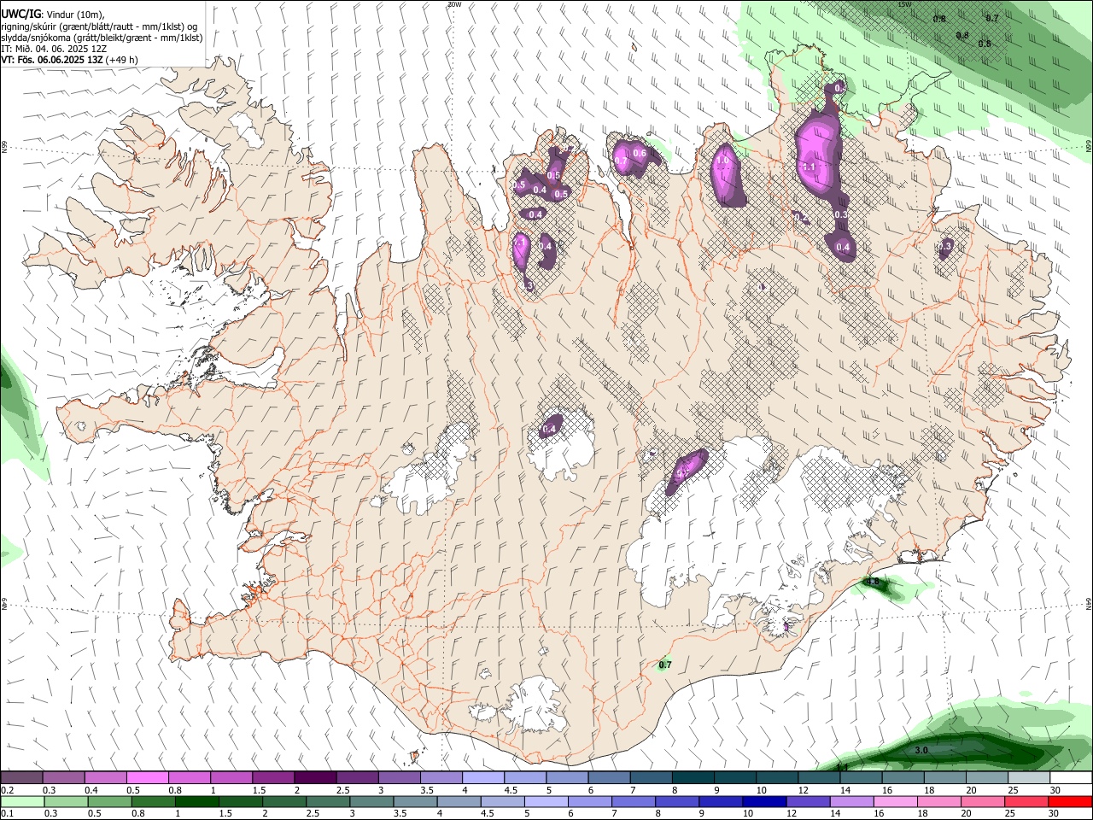The image size is (1093, 820).
Task: Click the medium green 0.5–0.8 rain scale swatch
Action: click(109, 801)
